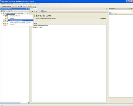Click the filter funnel icon in Object Explorer
133x106 pixels.
11,11
